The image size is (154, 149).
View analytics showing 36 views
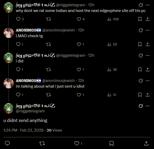click(x=112, y=69)
